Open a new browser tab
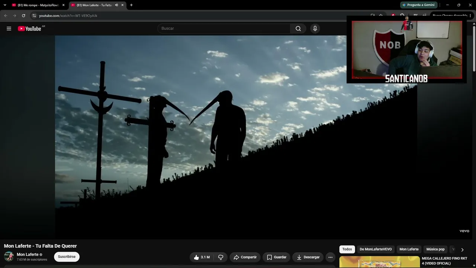 tap(131, 5)
